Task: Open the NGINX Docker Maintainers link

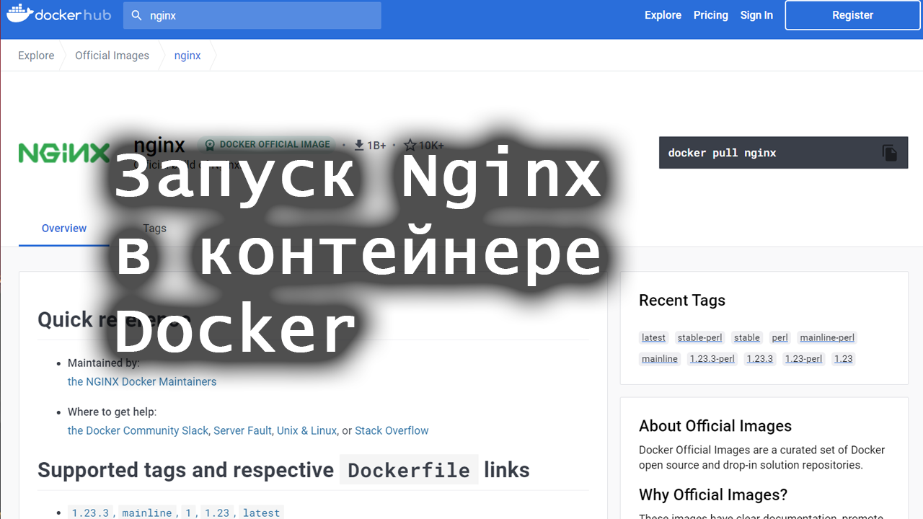Action: click(x=142, y=381)
